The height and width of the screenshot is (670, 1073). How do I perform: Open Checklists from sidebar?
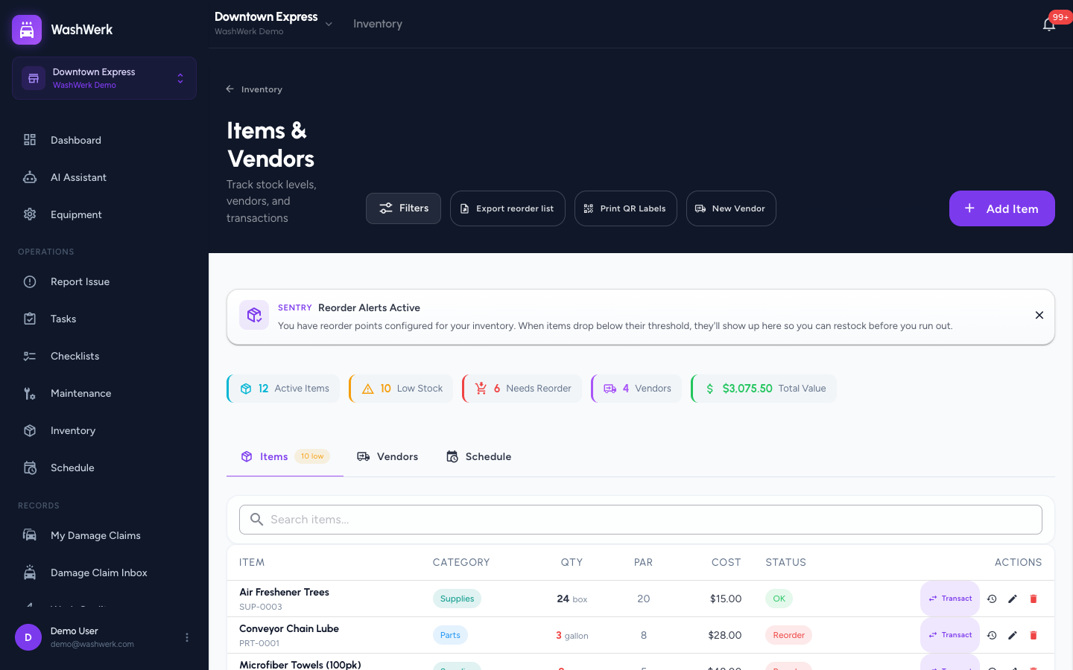point(104,356)
